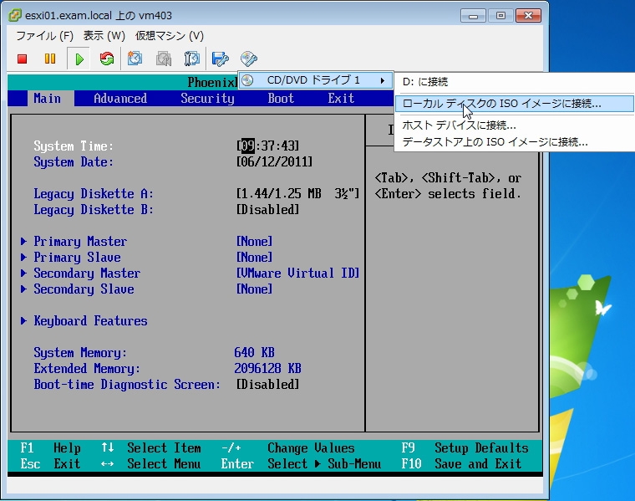Click the Esc Exit hint
The image size is (635, 501).
click(51, 463)
